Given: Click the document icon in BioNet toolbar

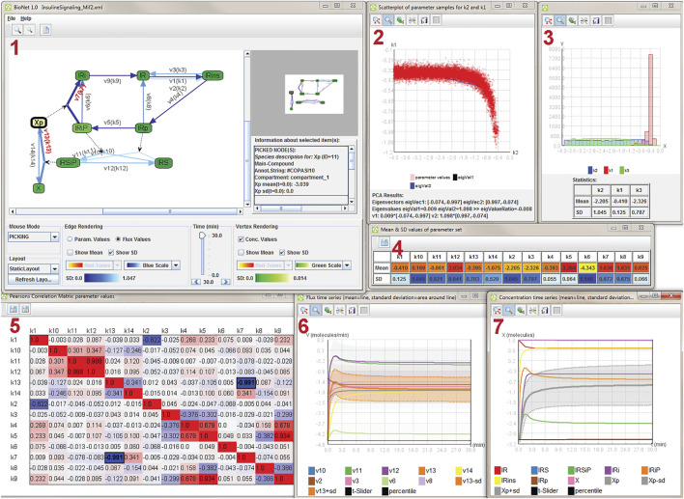Looking at the screenshot, I should tap(44, 31).
